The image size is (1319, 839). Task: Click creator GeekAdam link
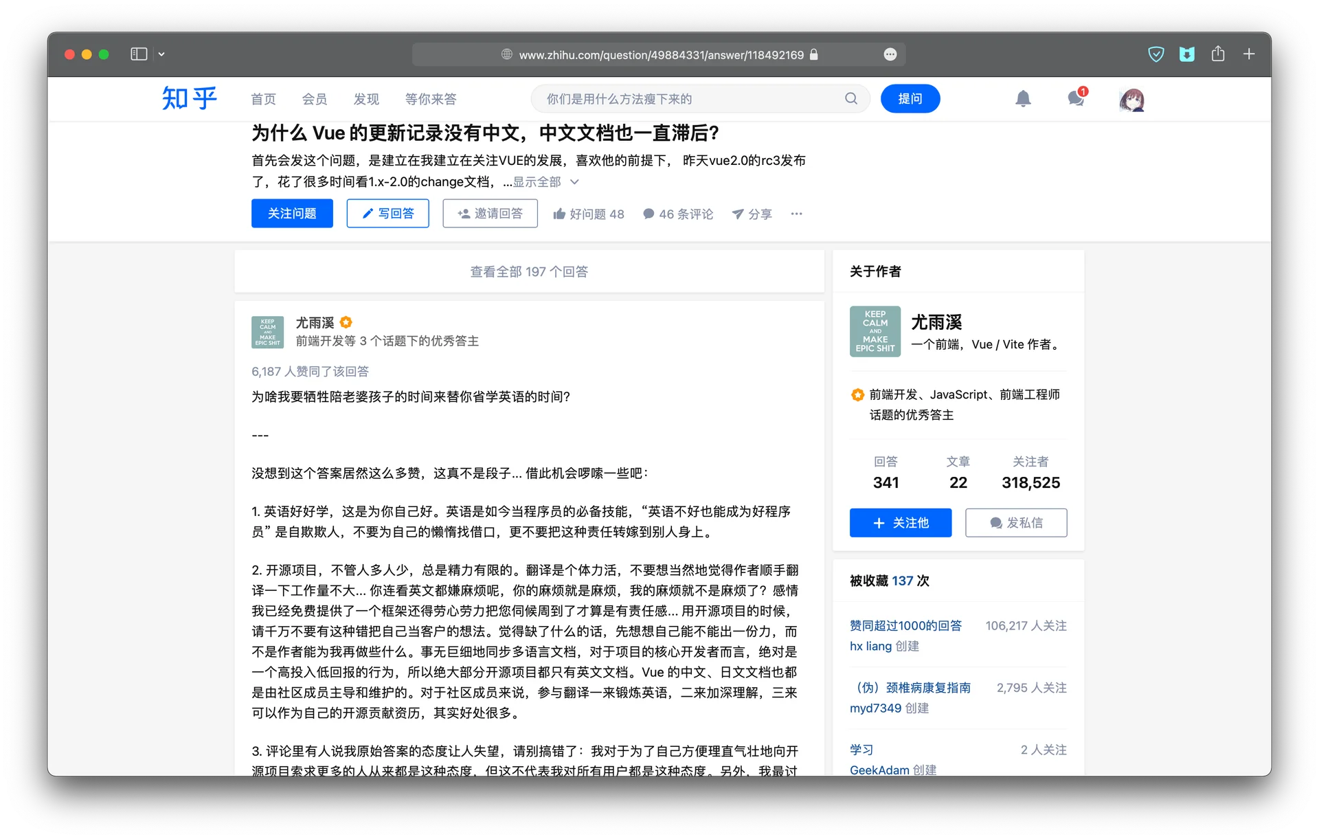coord(879,770)
